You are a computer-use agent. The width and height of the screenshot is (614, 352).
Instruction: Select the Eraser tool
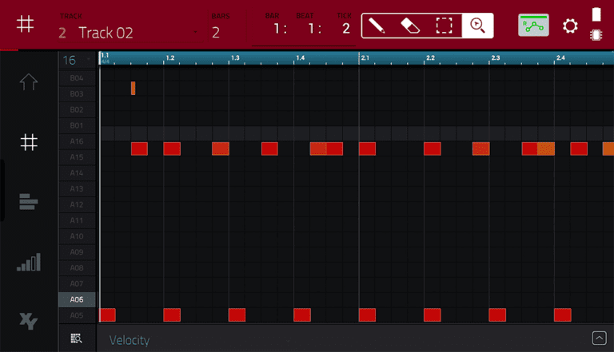click(409, 26)
